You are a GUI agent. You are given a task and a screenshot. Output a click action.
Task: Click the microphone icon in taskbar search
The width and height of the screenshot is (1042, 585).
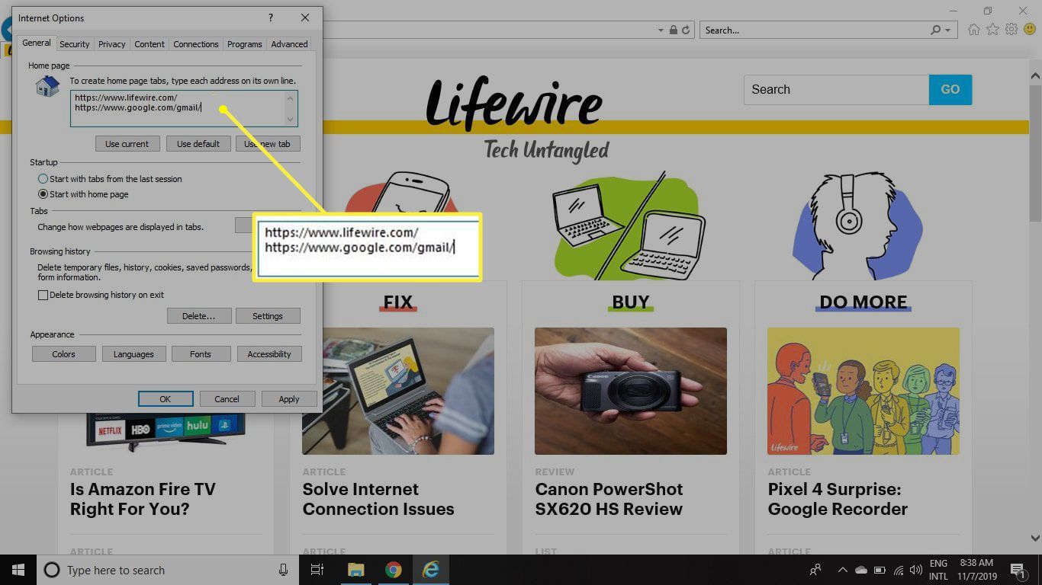[x=283, y=570]
